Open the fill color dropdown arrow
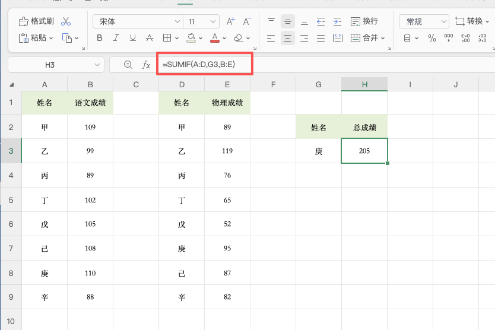Image resolution: width=495 pixels, height=330 pixels. click(201, 38)
